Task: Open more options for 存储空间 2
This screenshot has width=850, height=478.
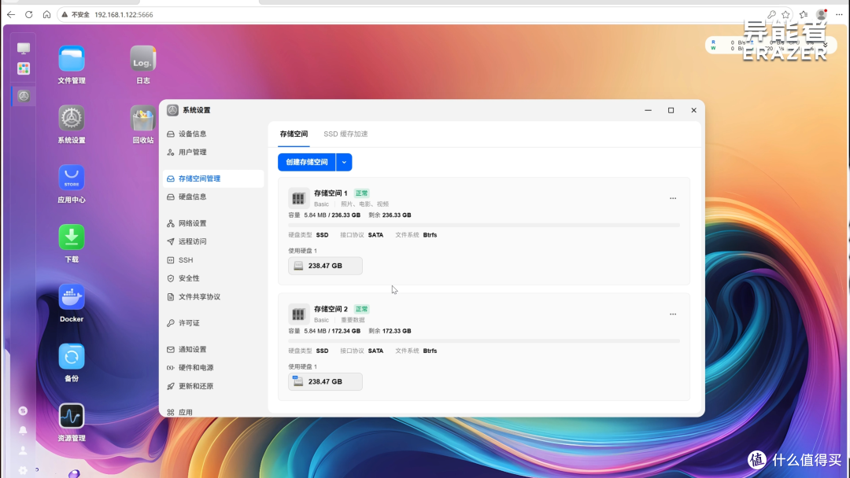Action: [x=673, y=314]
